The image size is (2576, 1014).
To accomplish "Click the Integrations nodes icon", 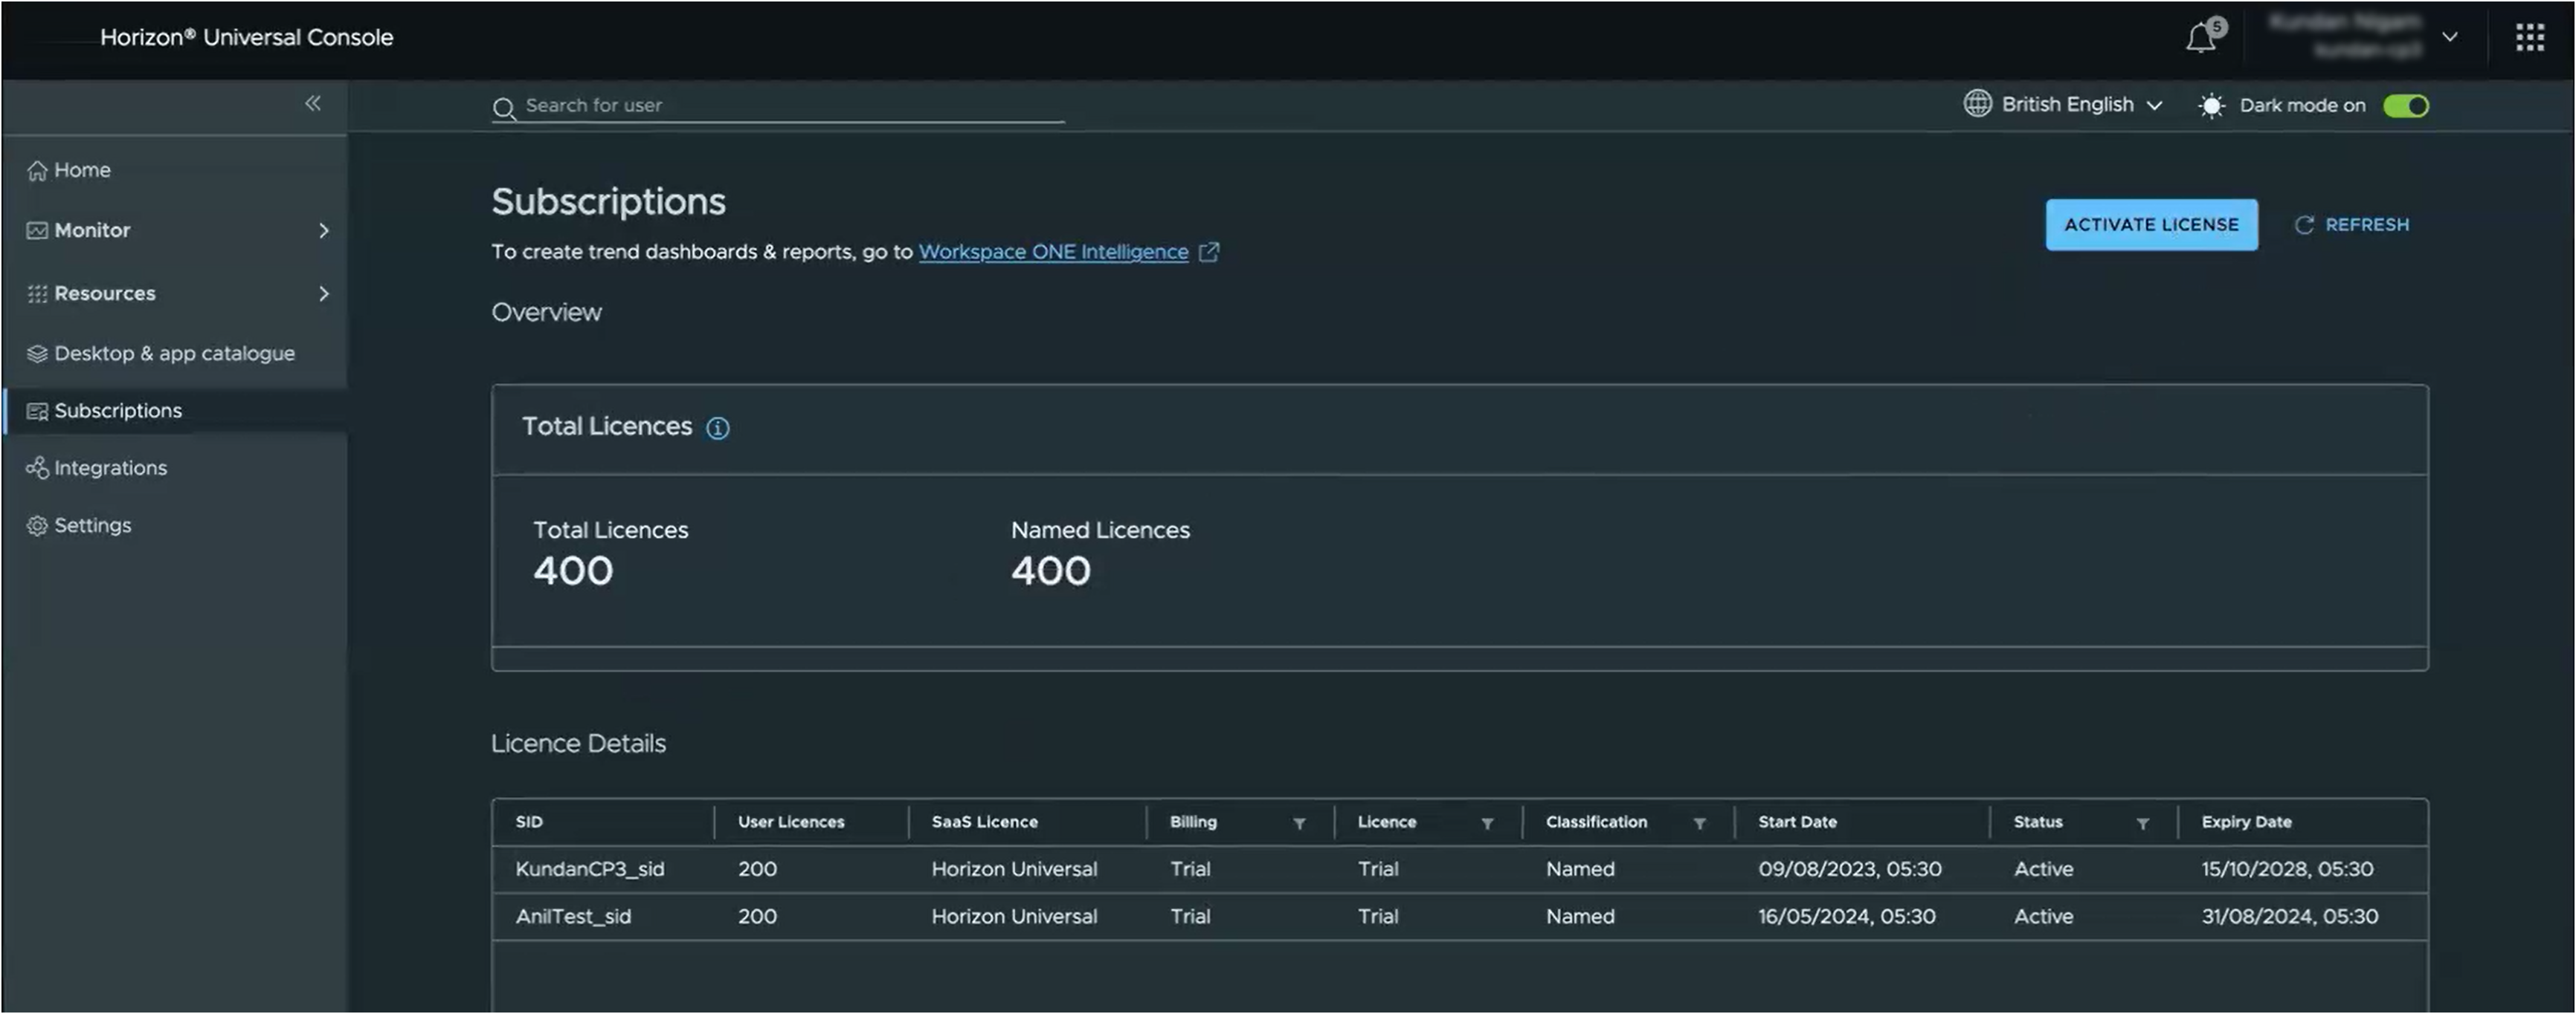I will point(37,467).
